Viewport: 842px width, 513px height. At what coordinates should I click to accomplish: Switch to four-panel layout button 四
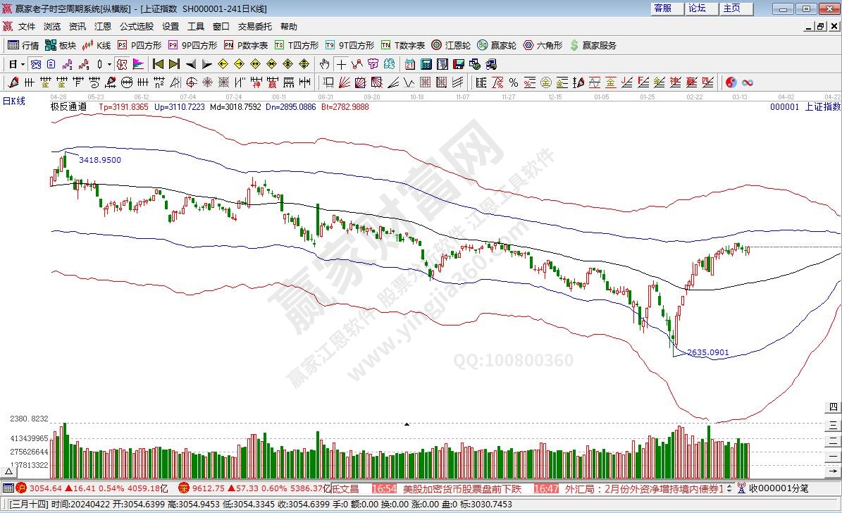(833, 407)
